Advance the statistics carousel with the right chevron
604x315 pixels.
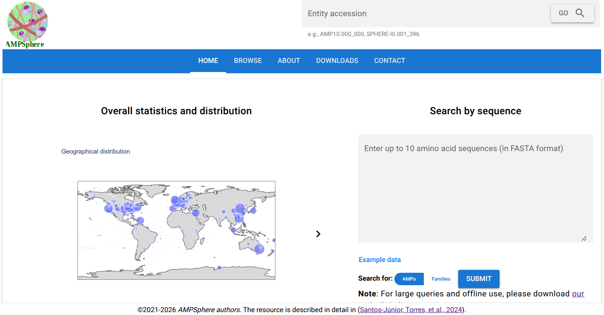(318, 234)
